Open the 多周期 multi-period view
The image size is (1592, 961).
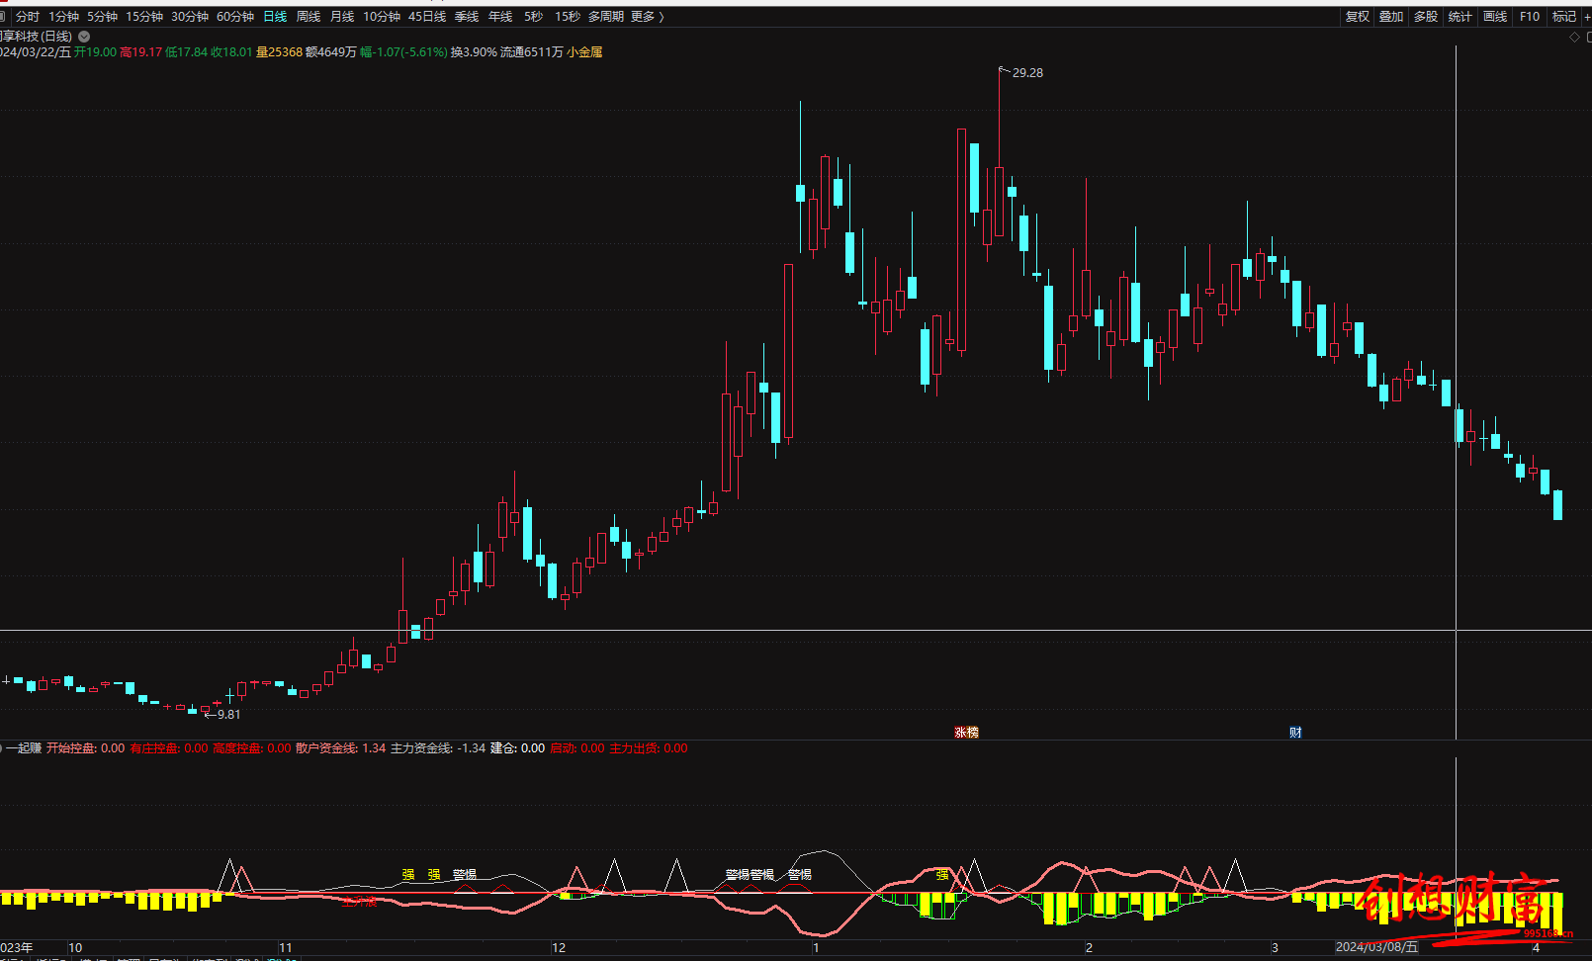click(606, 17)
